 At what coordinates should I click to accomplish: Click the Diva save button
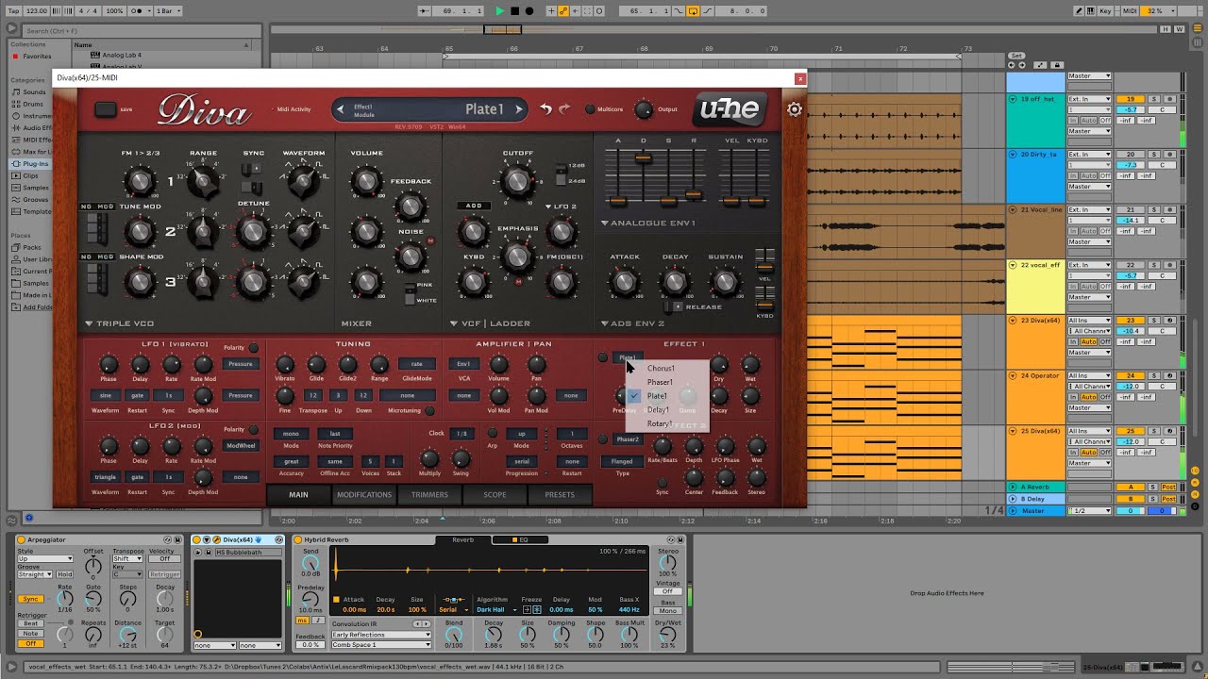pos(106,109)
